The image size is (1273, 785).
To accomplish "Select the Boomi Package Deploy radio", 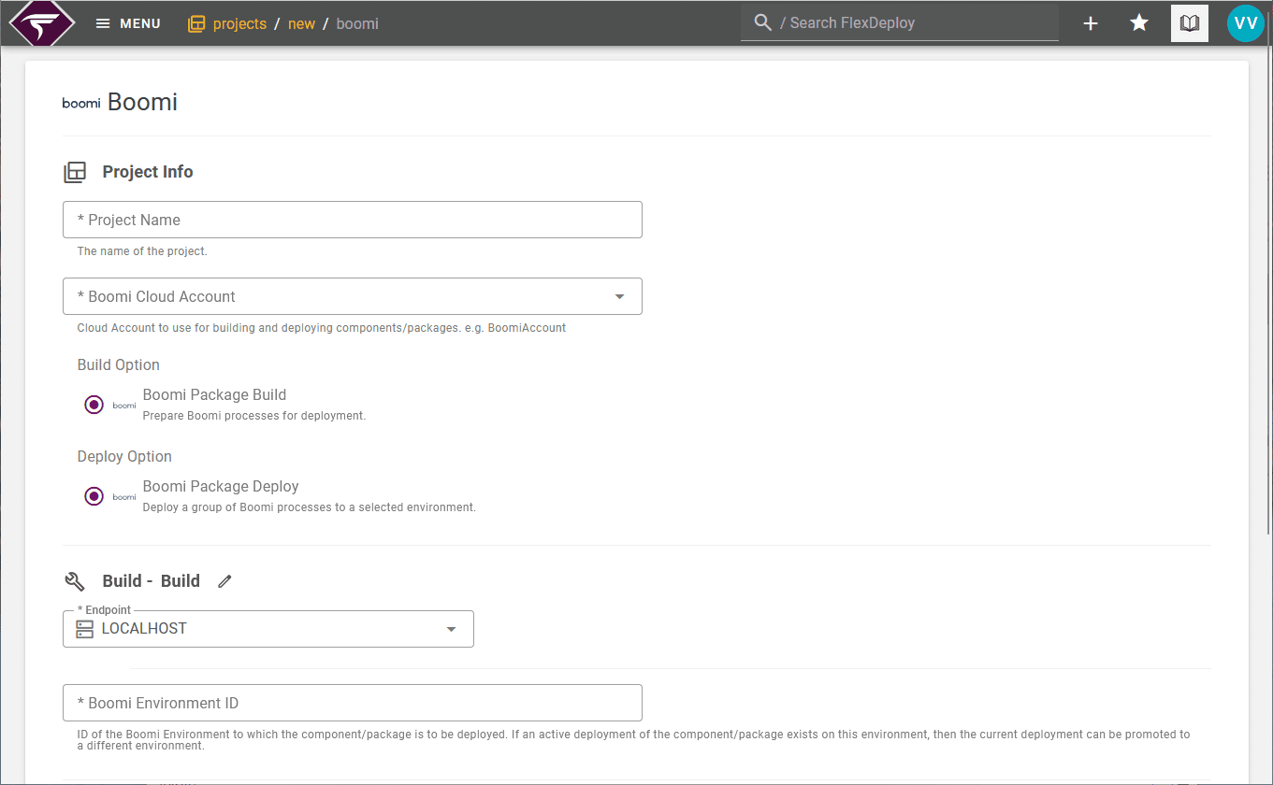I will coord(94,496).
